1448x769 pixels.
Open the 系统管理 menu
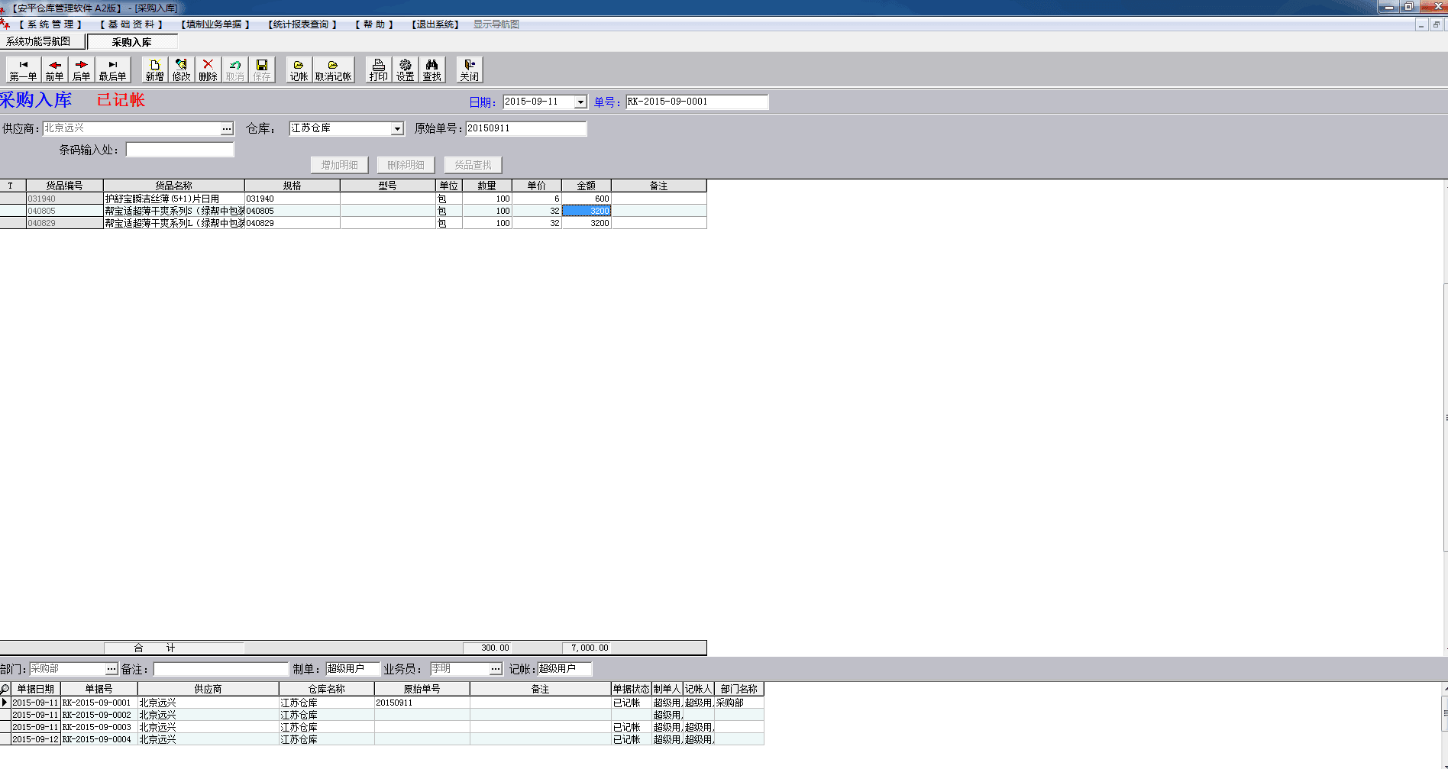click(50, 24)
